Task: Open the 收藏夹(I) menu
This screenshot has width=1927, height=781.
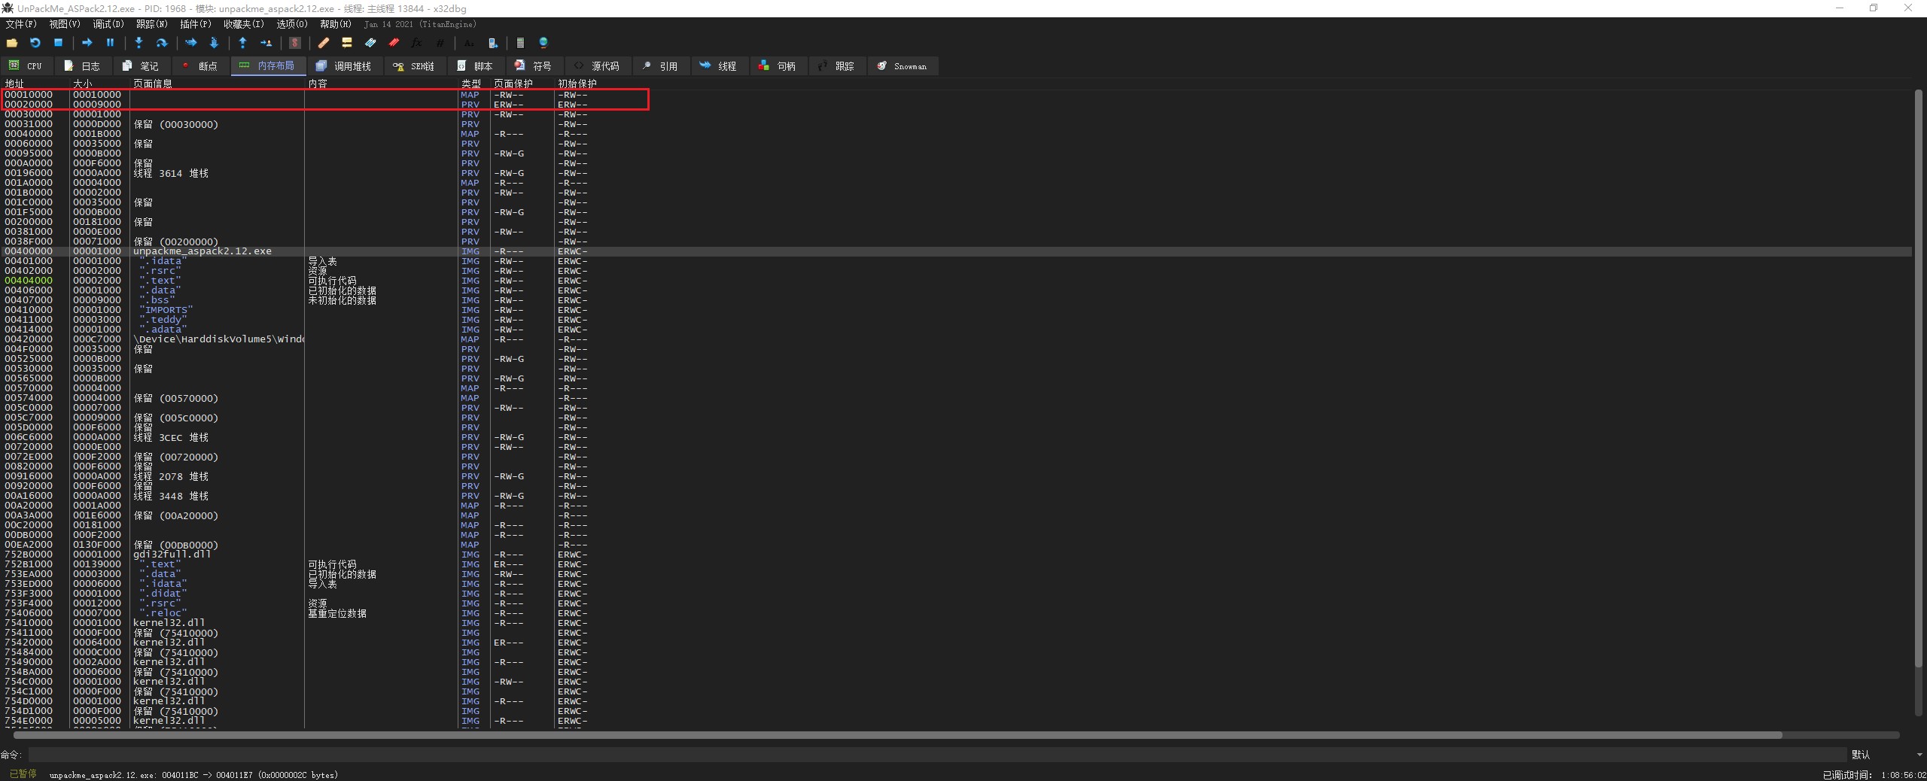Action: 243,24
